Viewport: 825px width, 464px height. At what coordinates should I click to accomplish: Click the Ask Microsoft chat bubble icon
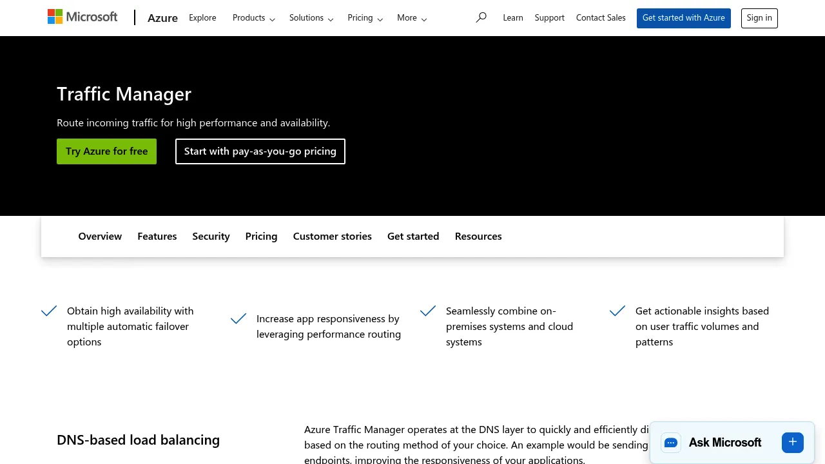(x=671, y=443)
